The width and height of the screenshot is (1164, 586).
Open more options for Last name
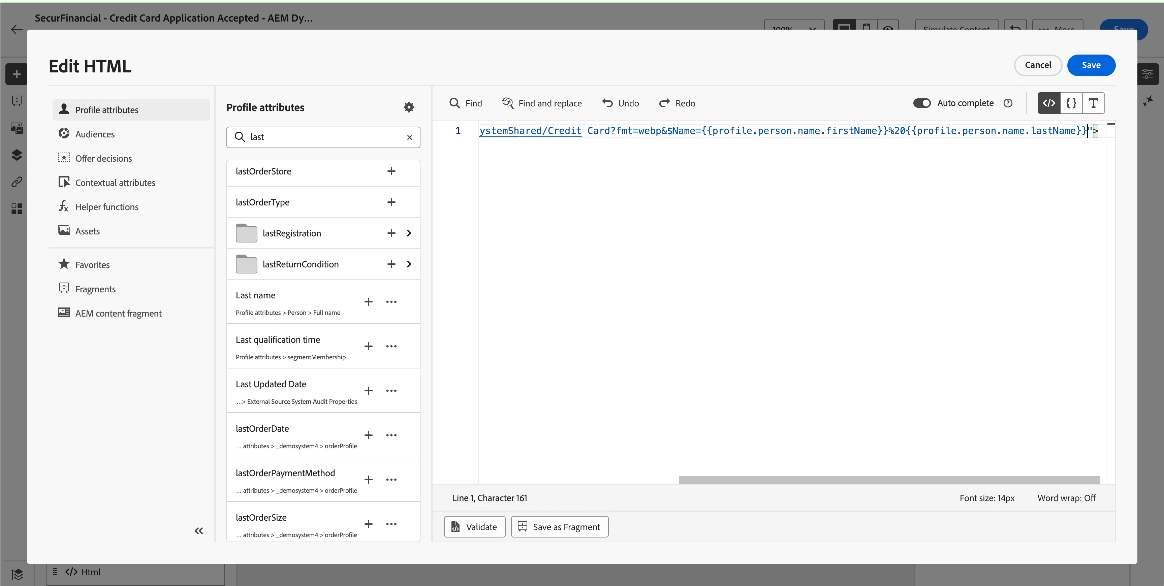[391, 302]
